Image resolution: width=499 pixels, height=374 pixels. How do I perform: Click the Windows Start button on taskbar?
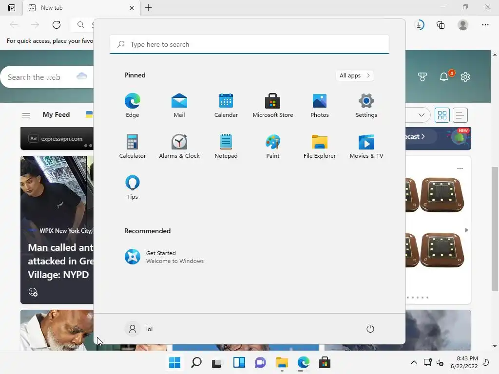(x=174, y=362)
